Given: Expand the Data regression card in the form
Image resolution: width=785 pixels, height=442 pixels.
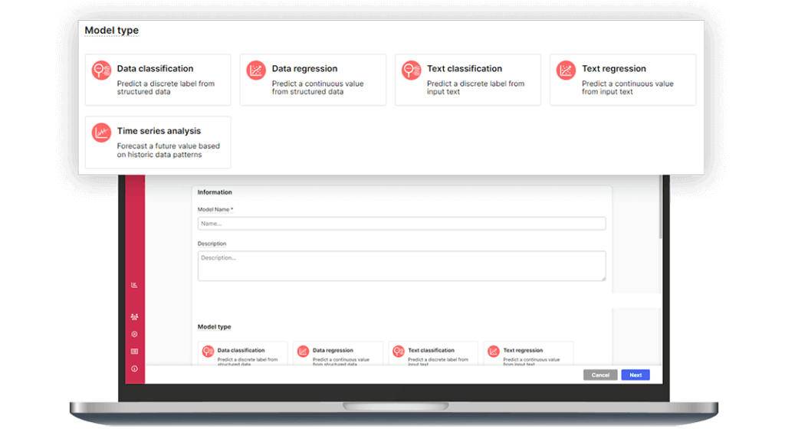Looking at the screenshot, I should (x=338, y=354).
